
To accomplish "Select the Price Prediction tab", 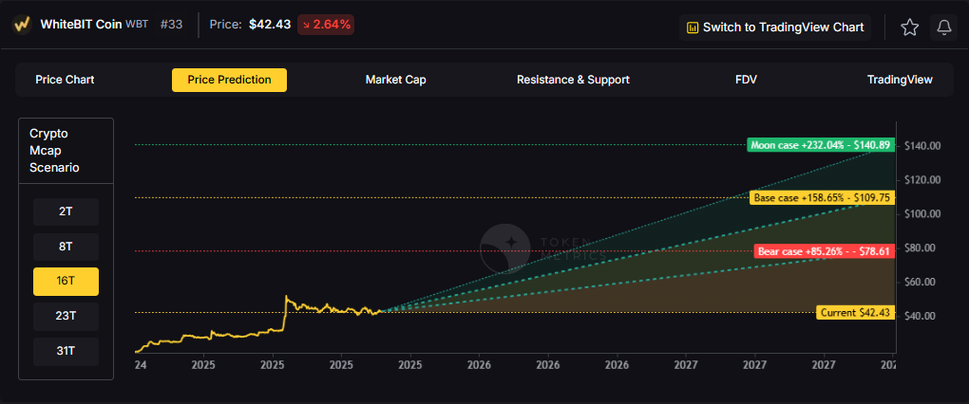I will (x=229, y=80).
